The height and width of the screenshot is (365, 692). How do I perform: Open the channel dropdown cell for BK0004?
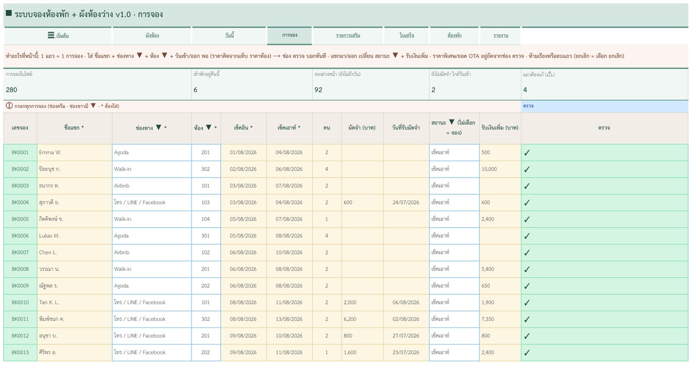pyautogui.click(x=152, y=203)
